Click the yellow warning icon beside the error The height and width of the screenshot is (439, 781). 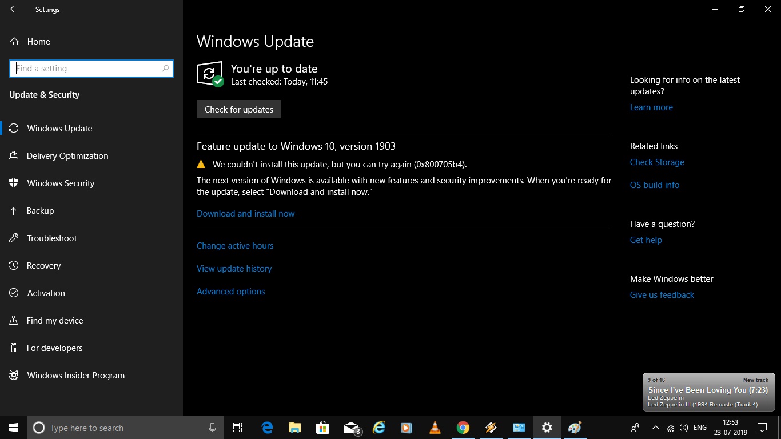[201, 165]
